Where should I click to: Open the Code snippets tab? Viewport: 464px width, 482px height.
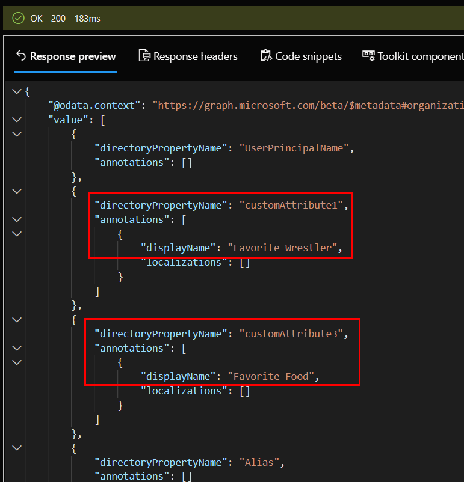point(308,56)
